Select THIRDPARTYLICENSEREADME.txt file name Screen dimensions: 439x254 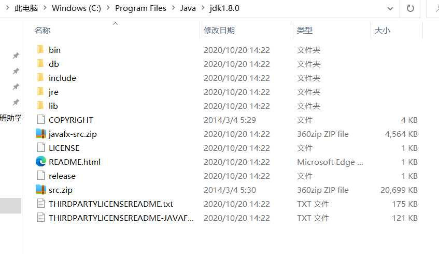tap(111, 204)
